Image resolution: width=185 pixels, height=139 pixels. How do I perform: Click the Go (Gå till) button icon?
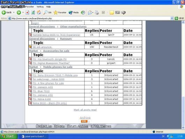pos(176,18)
